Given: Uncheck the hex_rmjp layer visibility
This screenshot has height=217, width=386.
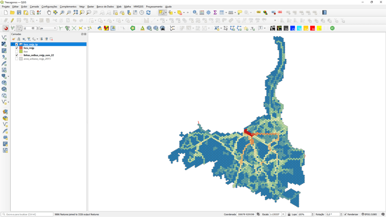Looking at the screenshot, I should [x=17, y=48].
